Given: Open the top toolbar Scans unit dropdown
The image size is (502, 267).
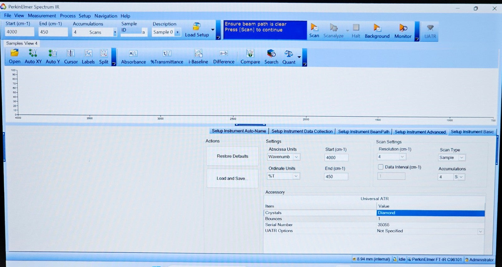Looking at the screenshot, I should point(115,32).
